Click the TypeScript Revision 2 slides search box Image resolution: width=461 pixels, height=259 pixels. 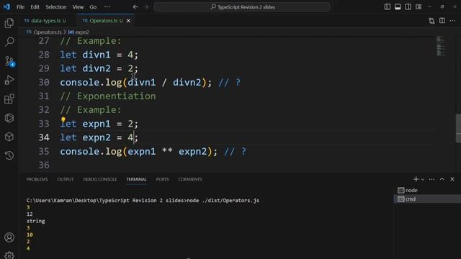242,6
